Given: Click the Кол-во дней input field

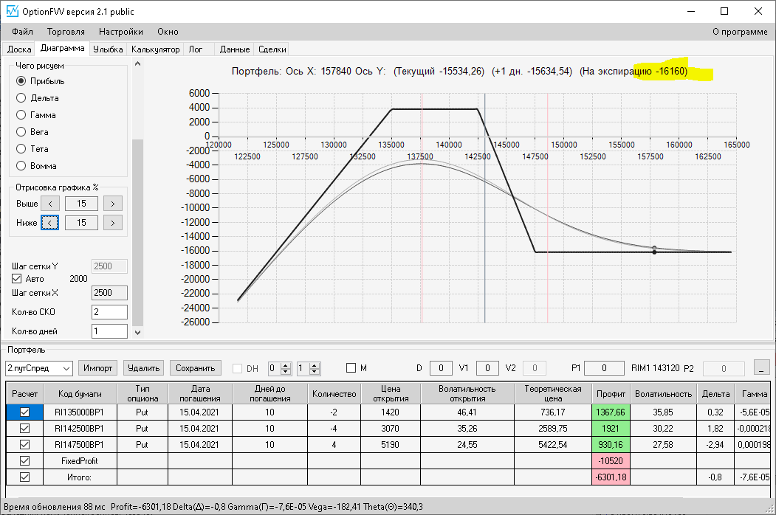Looking at the screenshot, I should click(x=109, y=331).
